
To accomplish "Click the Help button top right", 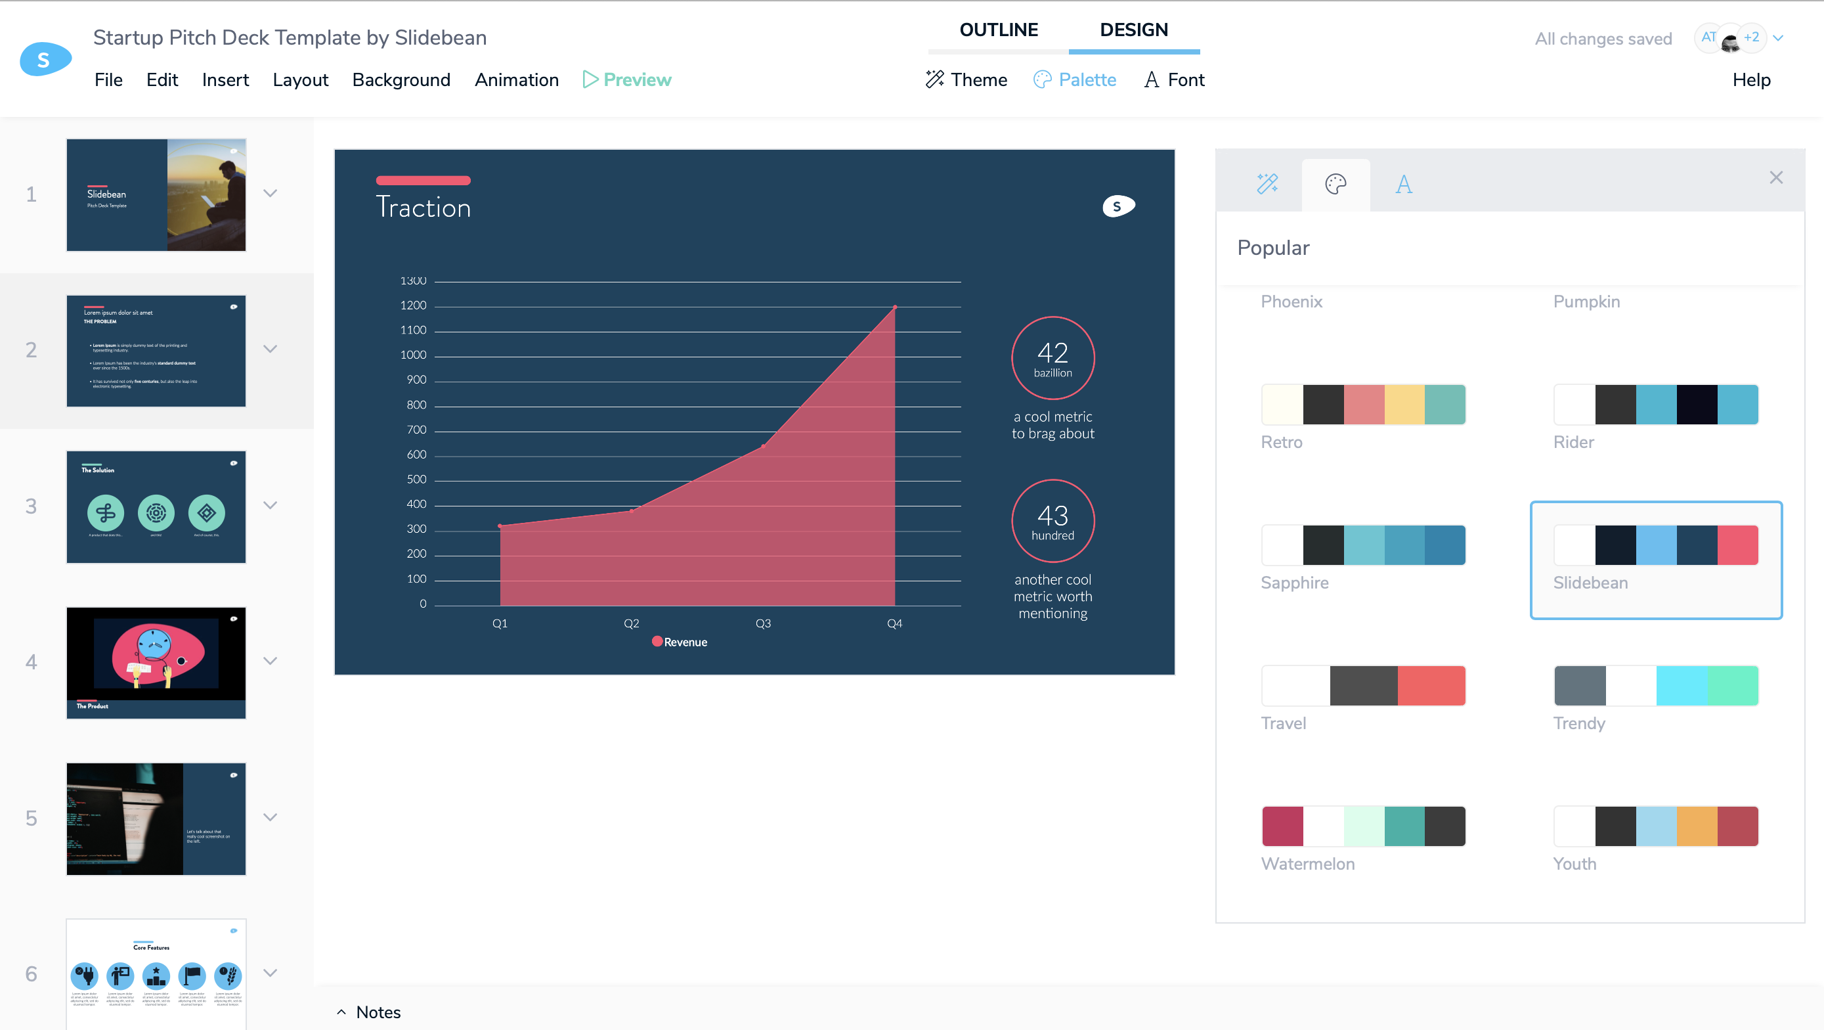I will (x=1751, y=80).
